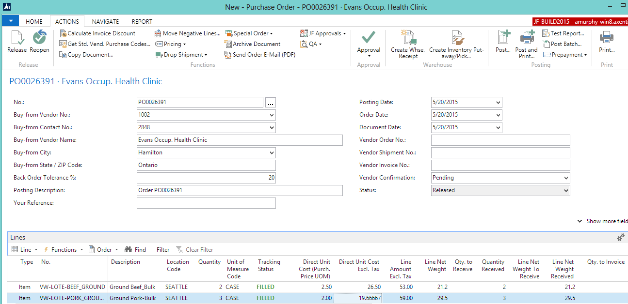Click Show more fields expander
This screenshot has width=628, height=304.
coord(603,221)
